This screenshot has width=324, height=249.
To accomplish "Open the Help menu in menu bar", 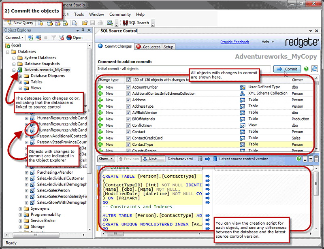I will click(140, 15).
